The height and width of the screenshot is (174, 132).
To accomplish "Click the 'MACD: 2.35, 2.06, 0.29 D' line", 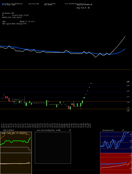I will pyautogui.click(x=12, y=17).
